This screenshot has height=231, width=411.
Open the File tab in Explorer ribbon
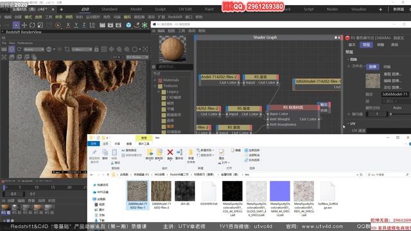(94, 144)
